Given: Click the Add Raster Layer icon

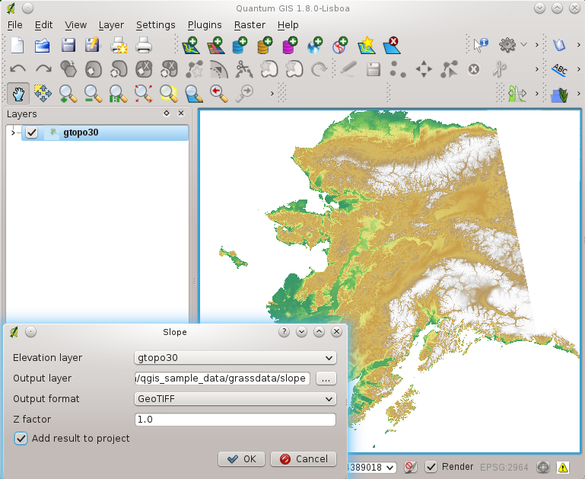Looking at the screenshot, I should click(x=216, y=45).
